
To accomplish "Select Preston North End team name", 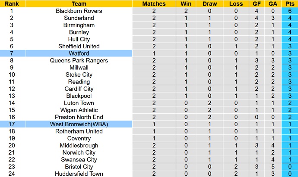I will pos(79,117).
